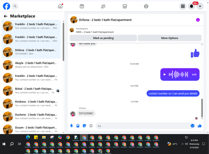209x154 pixels.
Task: Open Akayla sent an attachment conversation
Action: (x=31, y=65)
